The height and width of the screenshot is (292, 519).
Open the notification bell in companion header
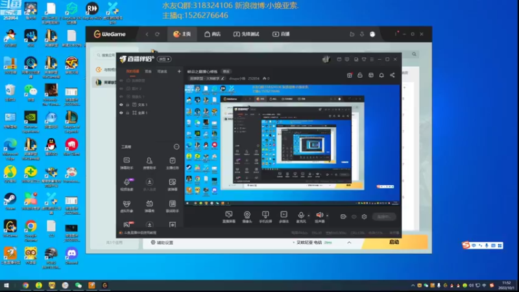coord(381,75)
